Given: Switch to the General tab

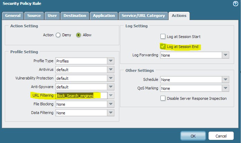Looking at the screenshot, I should 13,16.
